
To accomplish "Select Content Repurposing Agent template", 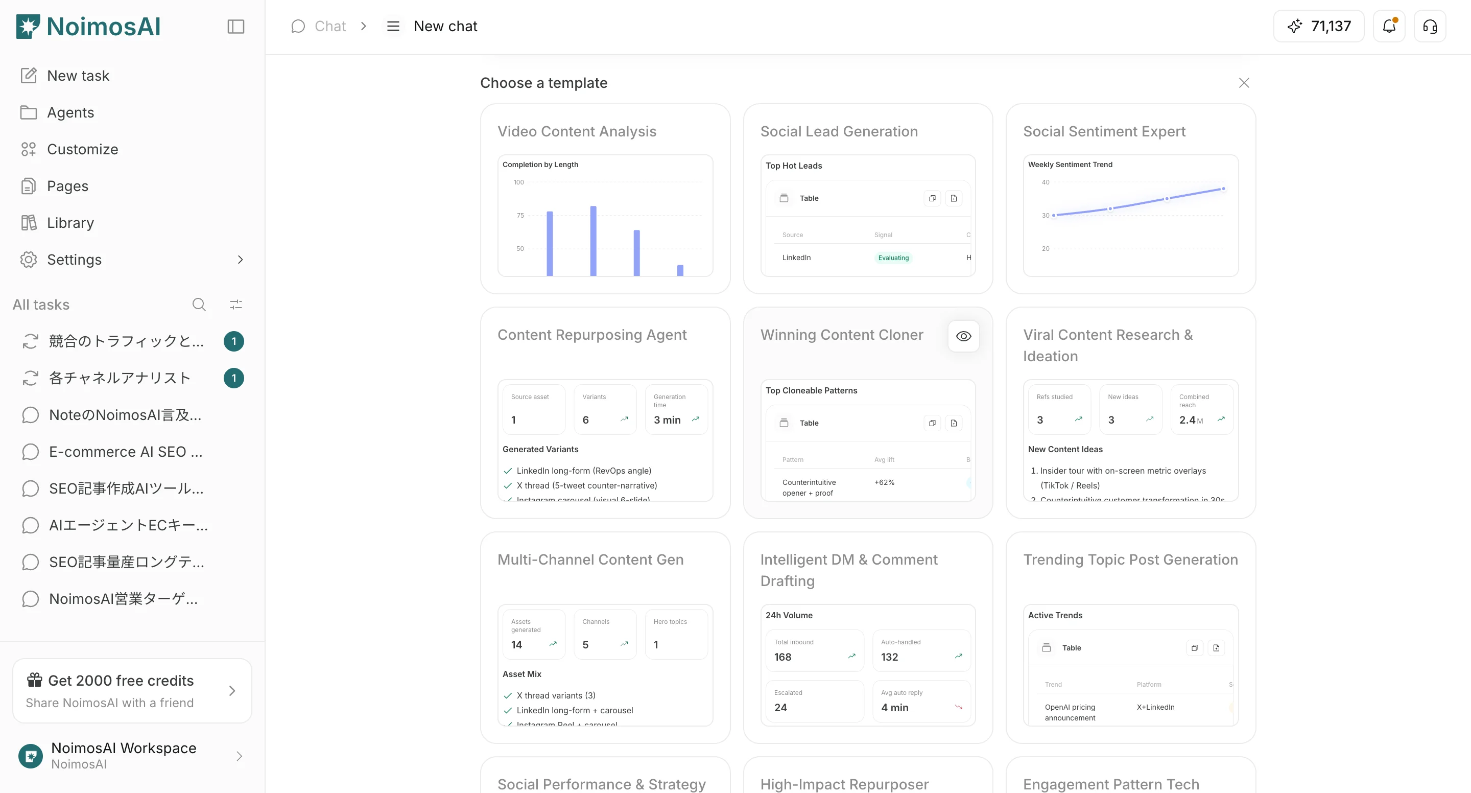I will pos(605,412).
